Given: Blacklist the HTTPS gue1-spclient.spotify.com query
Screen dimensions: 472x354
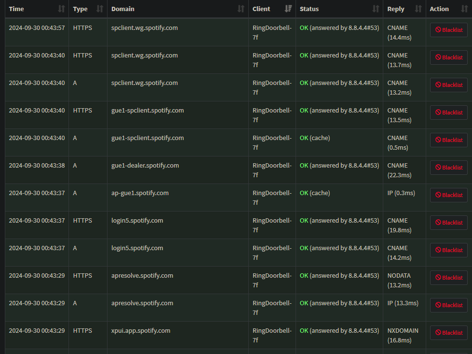Looking at the screenshot, I should pos(448,113).
